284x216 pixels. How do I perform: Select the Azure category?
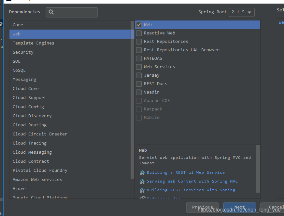(70, 188)
